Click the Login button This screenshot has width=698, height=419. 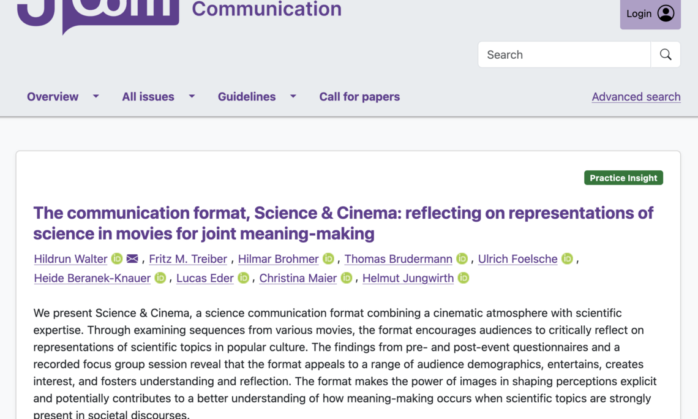click(x=650, y=14)
